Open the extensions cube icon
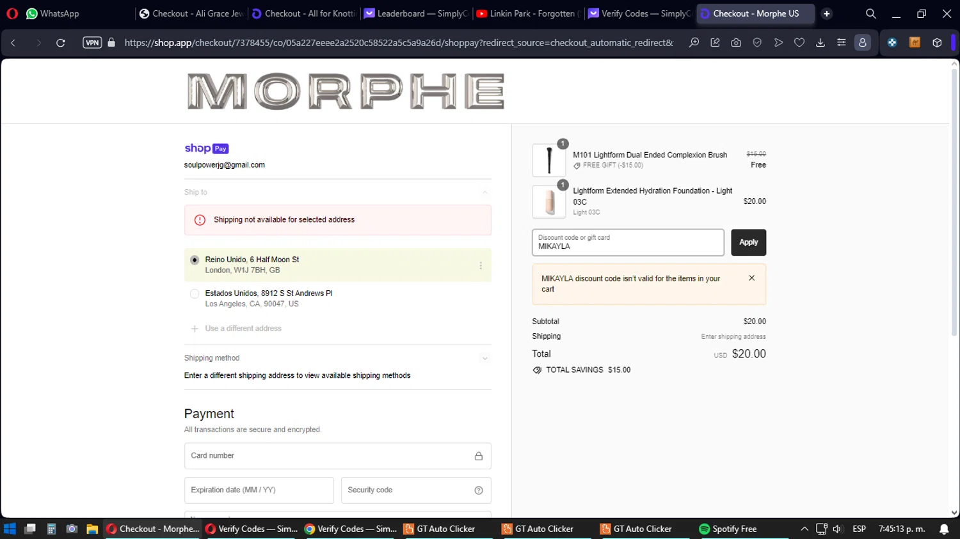 (937, 43)
